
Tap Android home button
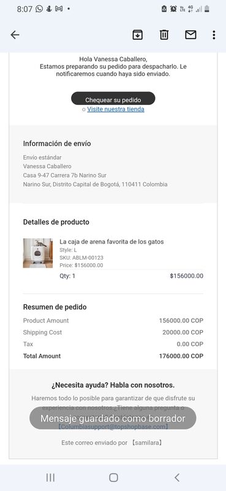point(113,477)
